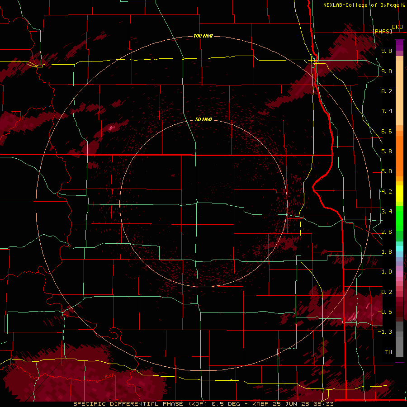Click the pink echo streak in the southeast storm
The image size is (407, 407).
coord(353,317)
